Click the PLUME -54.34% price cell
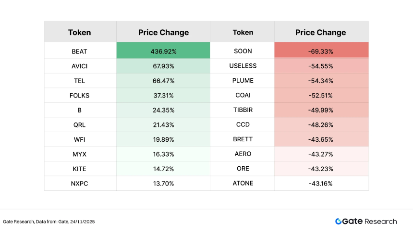 [321, 80]
